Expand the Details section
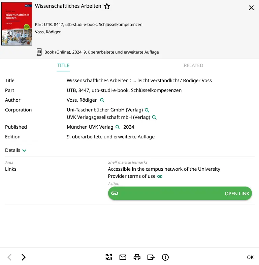The image size is (259, 265). coord(16,150)
